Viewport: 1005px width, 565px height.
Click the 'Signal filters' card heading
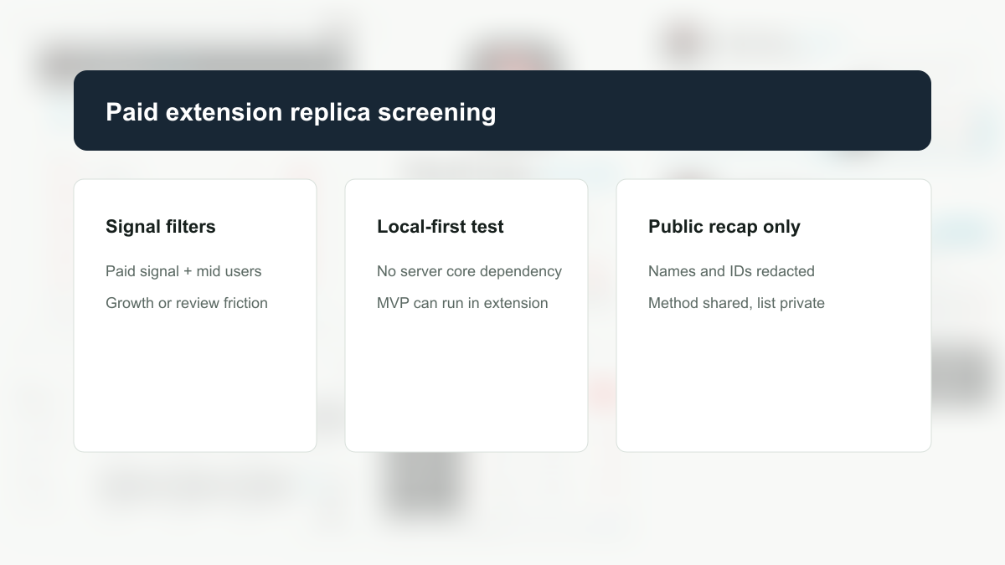[x=161, y=227]
